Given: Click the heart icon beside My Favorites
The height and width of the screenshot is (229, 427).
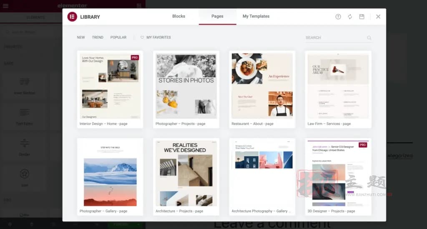Looking at the screenshot, I should pos(142,37).
